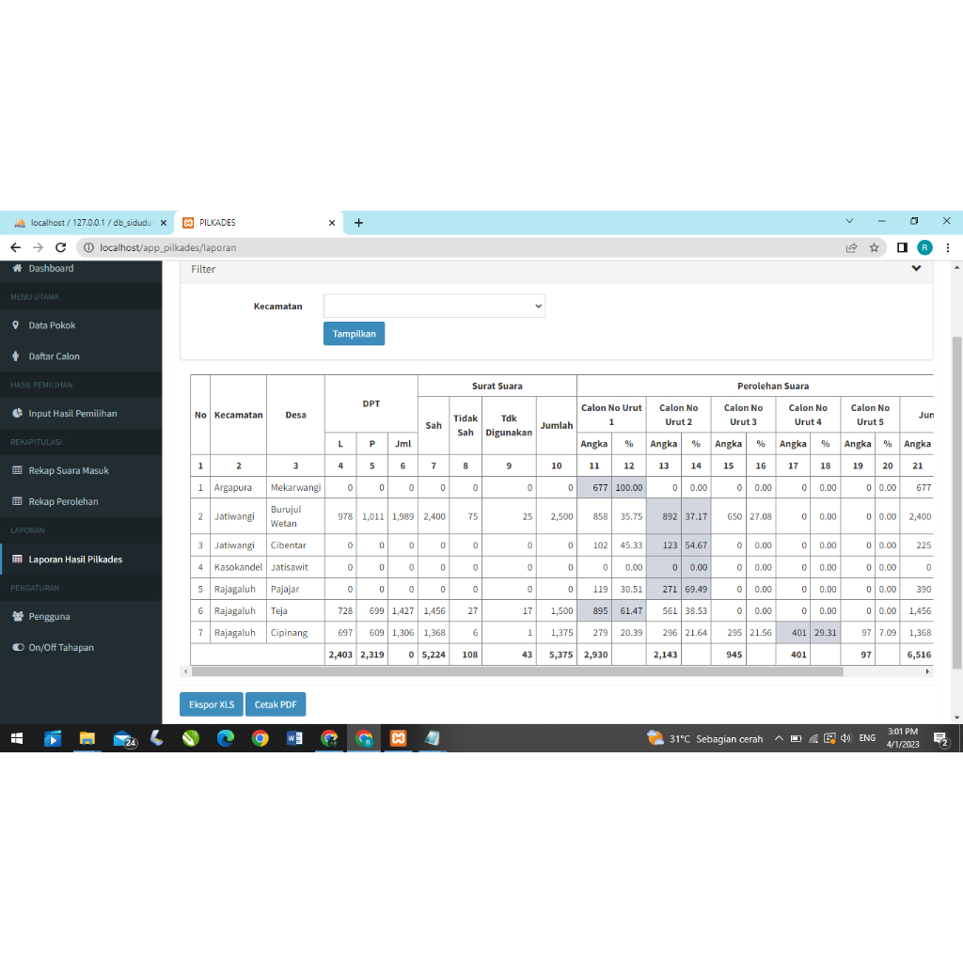963x963 pixels.
Task: Open the Dashboard home icon
Action: tap(17, 268)
